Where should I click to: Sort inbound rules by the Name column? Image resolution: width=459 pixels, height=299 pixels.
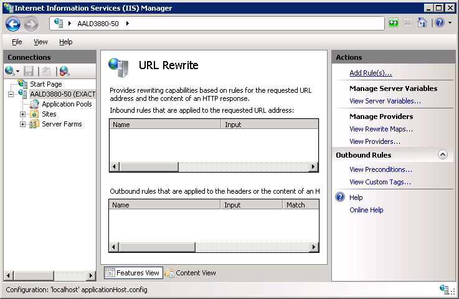[165, 125]
